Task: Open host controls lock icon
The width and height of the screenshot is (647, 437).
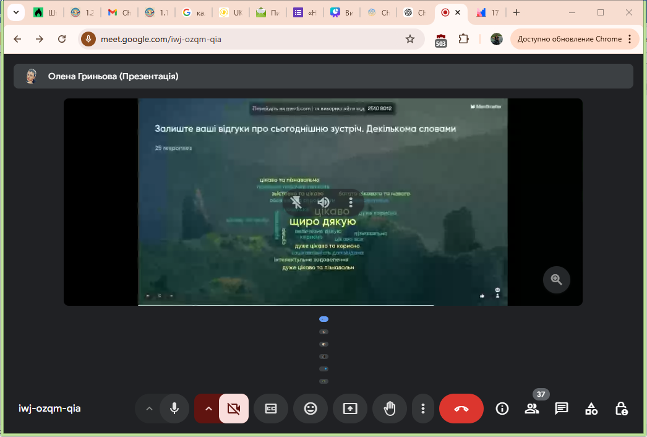Action: pyautogui.click(x=621, y=409)
